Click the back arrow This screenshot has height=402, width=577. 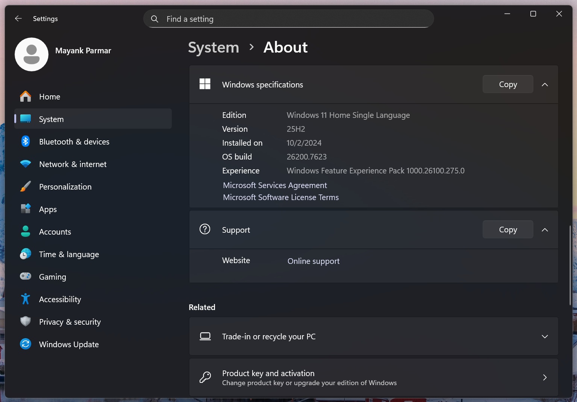tap(18, 18)
